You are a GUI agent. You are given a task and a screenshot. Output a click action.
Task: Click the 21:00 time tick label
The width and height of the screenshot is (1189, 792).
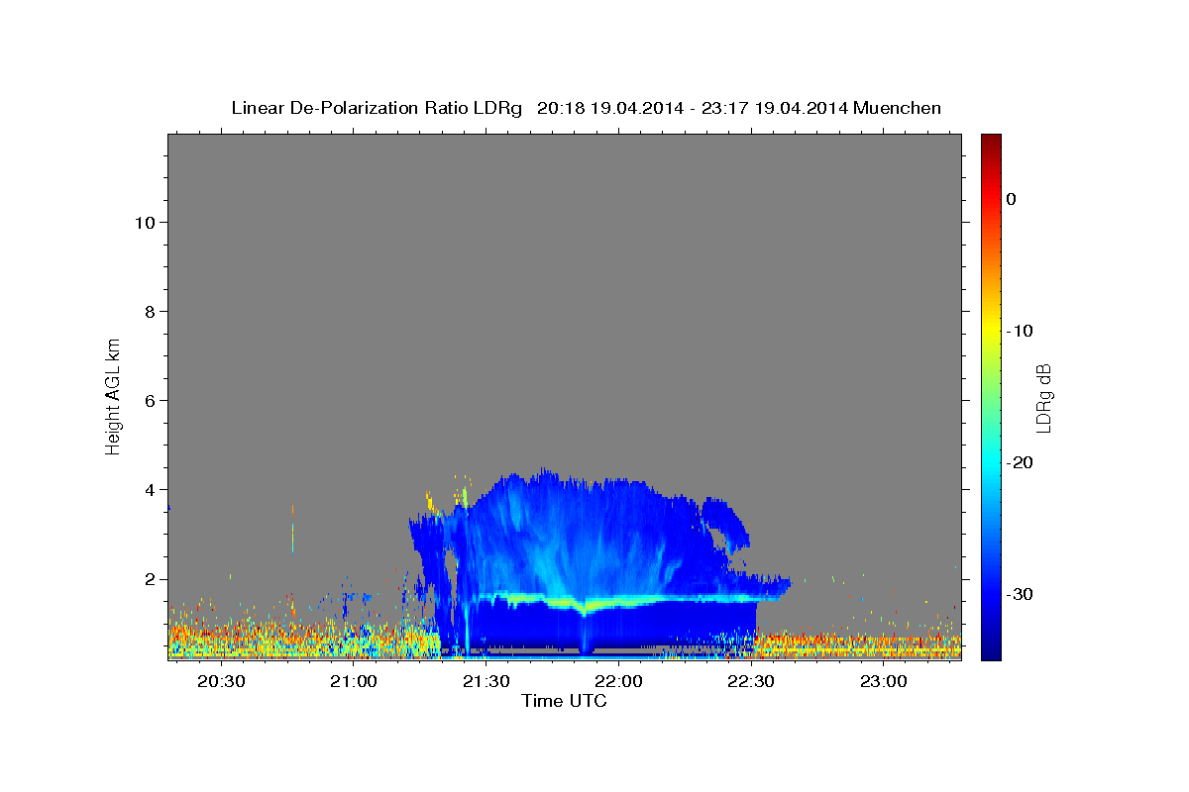click(354, 681)
